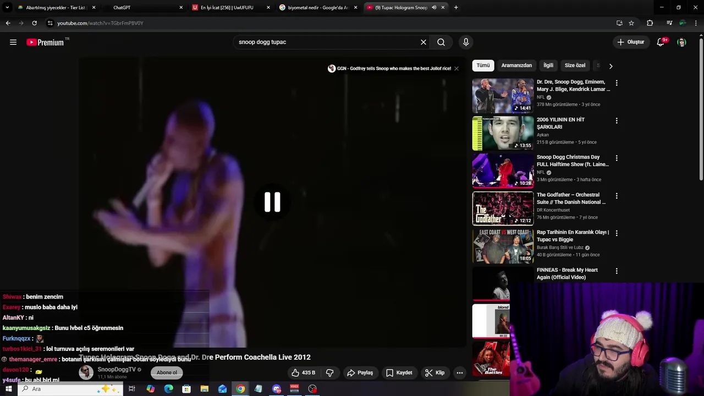704x396 pixels.
Task: Open browser extensions puzzle icon
Action: pos(650,23)
